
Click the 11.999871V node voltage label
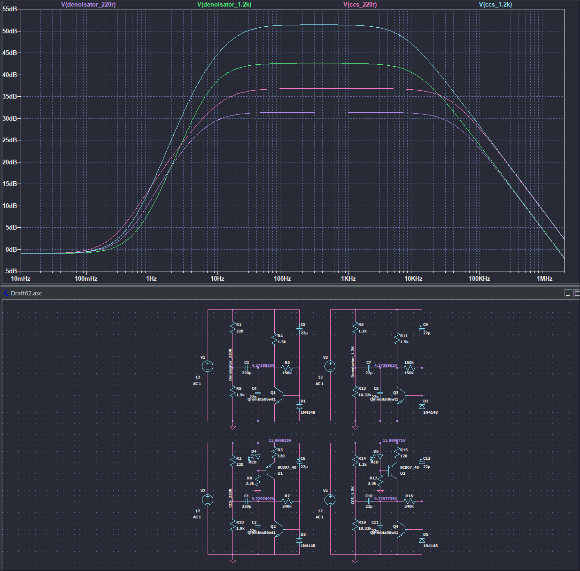pyautogui.click(x=394, y=440)
